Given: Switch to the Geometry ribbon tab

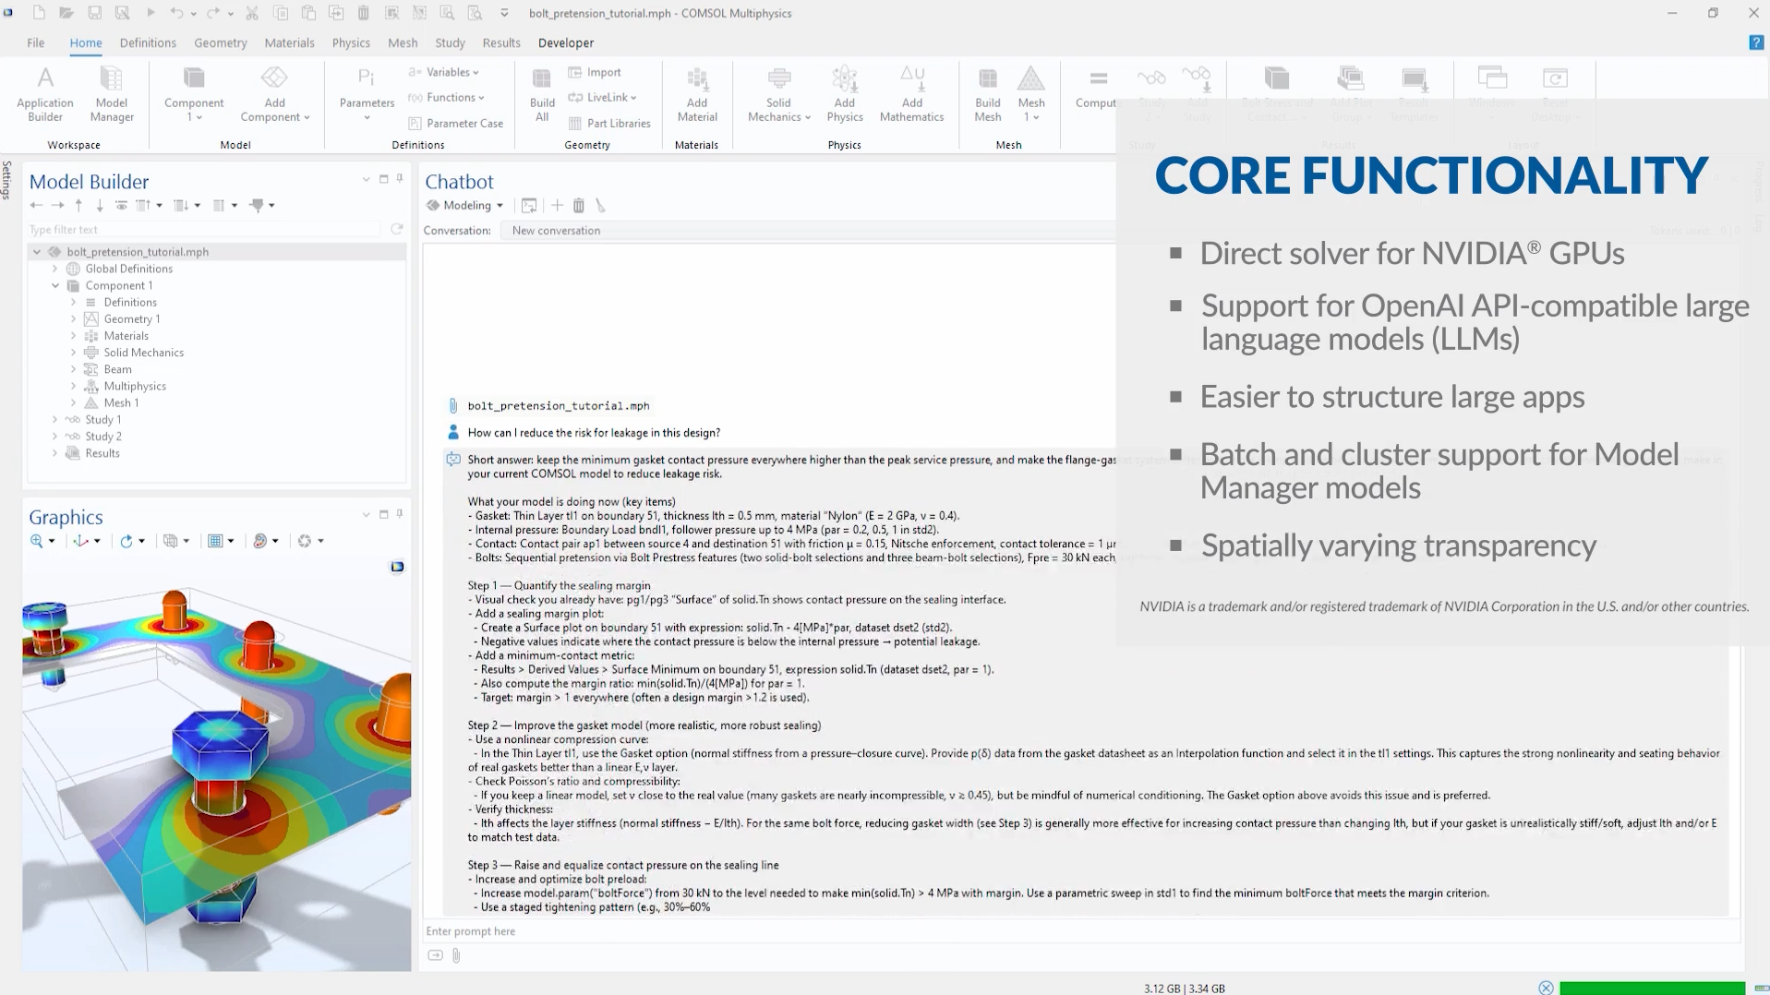Looking at the screenshot, I should click(x=220, y=42).
